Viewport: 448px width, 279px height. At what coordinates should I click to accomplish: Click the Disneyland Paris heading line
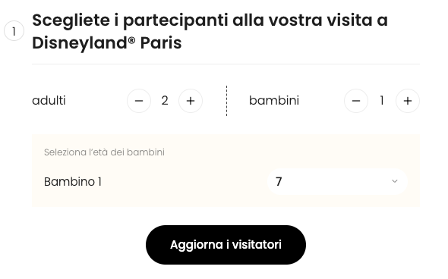click(107, 43)
